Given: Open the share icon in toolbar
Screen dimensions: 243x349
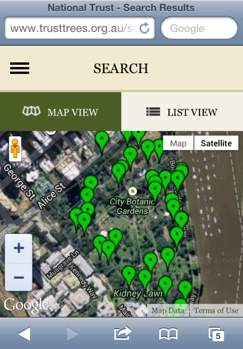Looking at the screenshot, I should click(x=122, y=333).
